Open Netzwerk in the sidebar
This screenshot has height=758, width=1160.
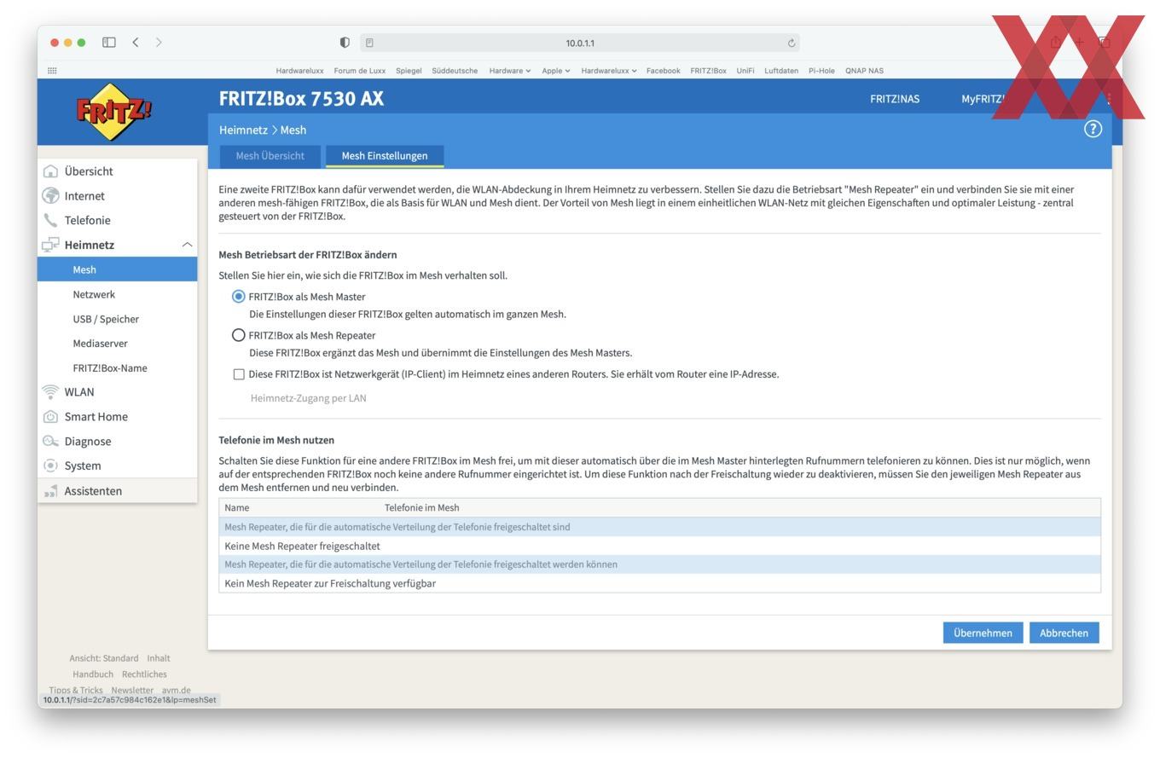pyautogui.click(x=94, y=294)
